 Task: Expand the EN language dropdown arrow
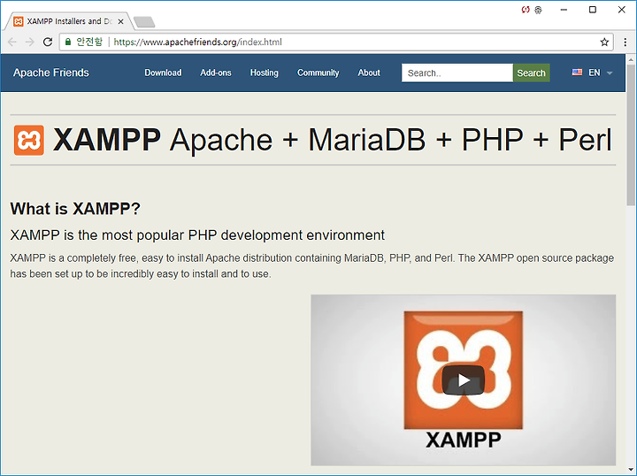(x=610, y=73)
